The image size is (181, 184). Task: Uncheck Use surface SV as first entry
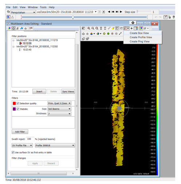13,152
